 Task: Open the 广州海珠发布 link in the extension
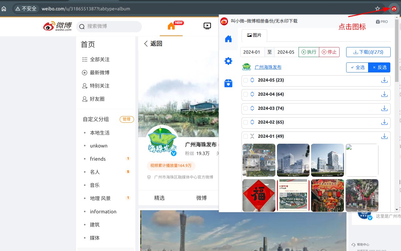coord(268,67)
